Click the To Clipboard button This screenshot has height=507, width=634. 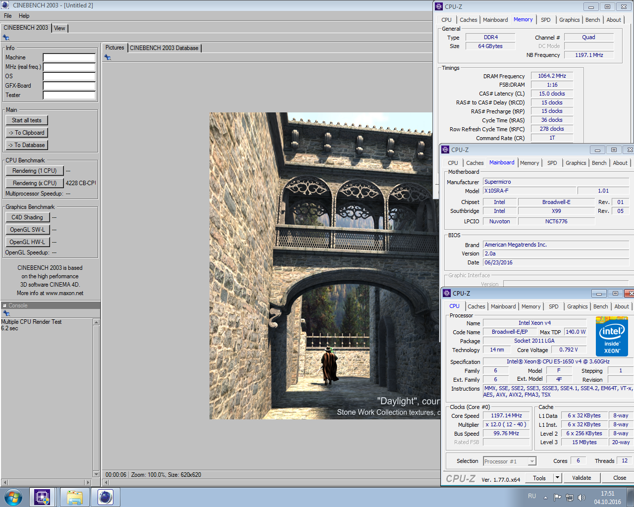[27, 133]
